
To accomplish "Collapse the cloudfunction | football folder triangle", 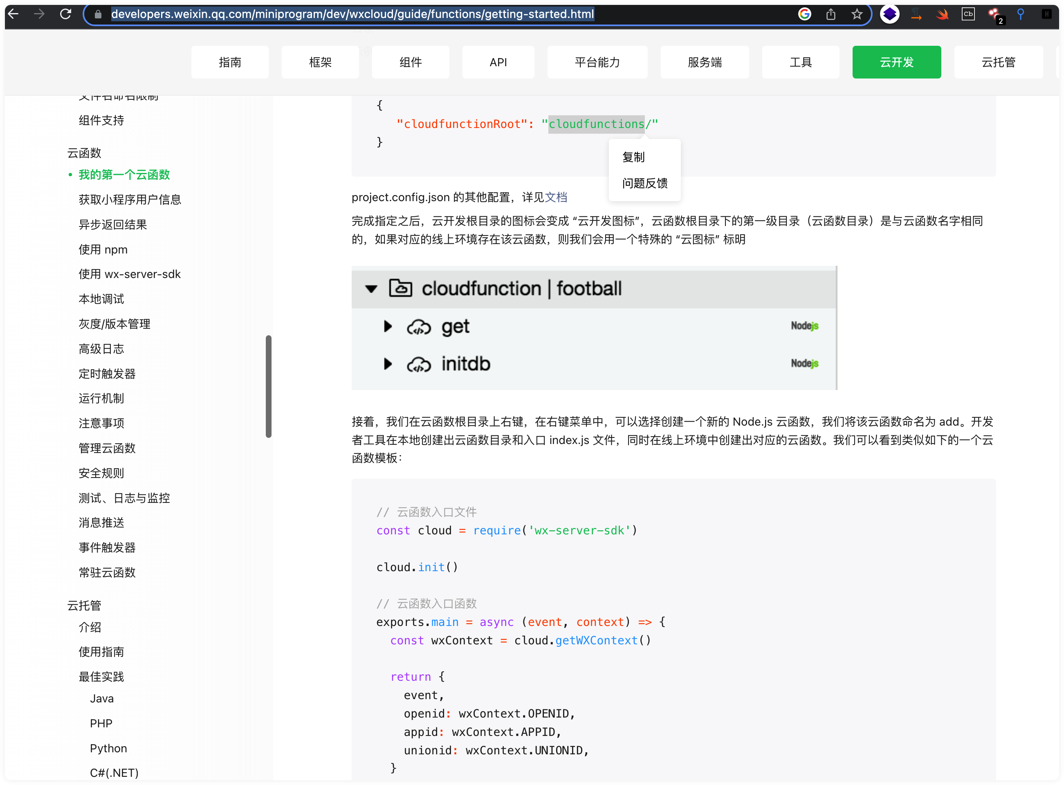I will click(371, 288).
